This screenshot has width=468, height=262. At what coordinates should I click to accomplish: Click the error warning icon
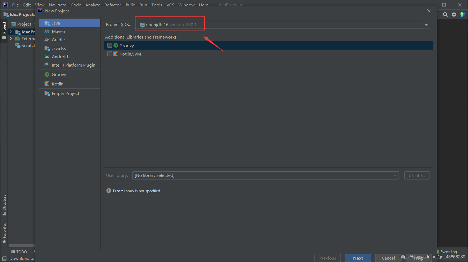[x=109, y=191]
